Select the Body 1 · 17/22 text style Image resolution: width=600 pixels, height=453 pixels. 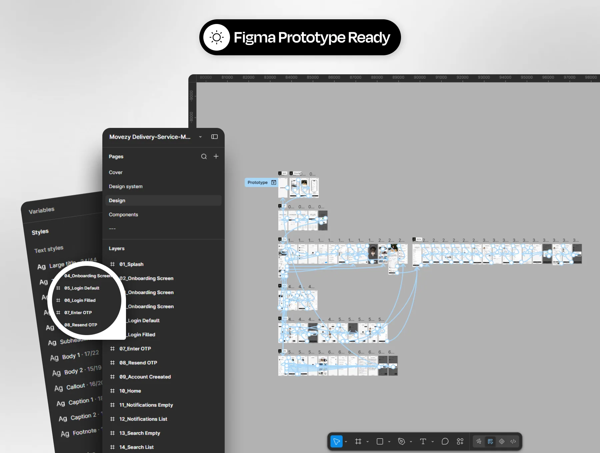[74, 355]
